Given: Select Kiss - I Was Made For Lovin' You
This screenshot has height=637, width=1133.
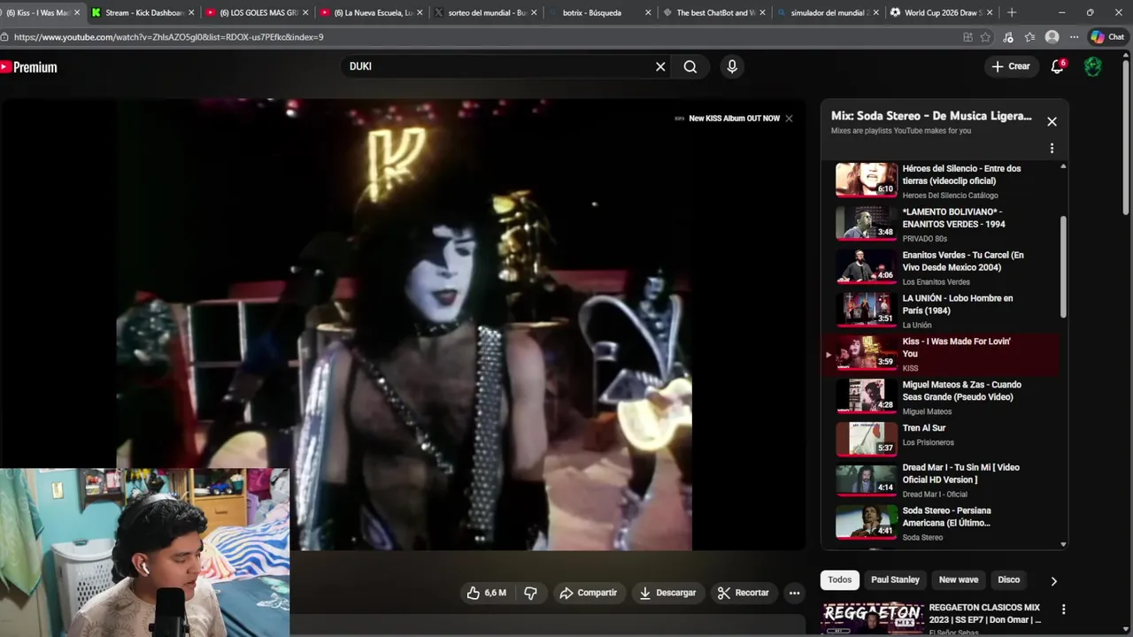Looking at the screenshot, I should (940, 354).
